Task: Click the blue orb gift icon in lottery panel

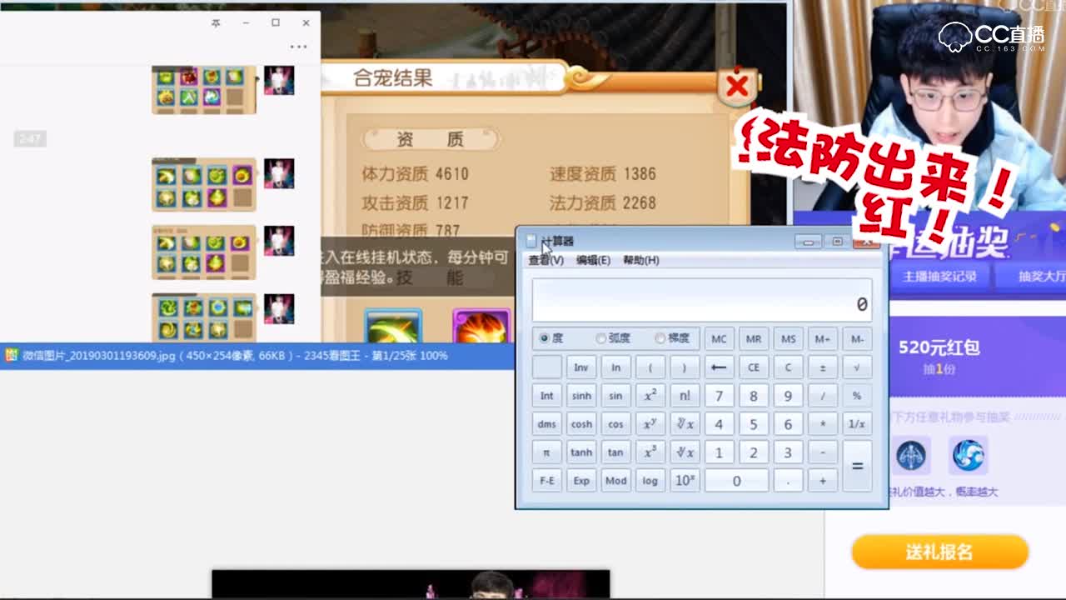Action: tap(969, 455)
